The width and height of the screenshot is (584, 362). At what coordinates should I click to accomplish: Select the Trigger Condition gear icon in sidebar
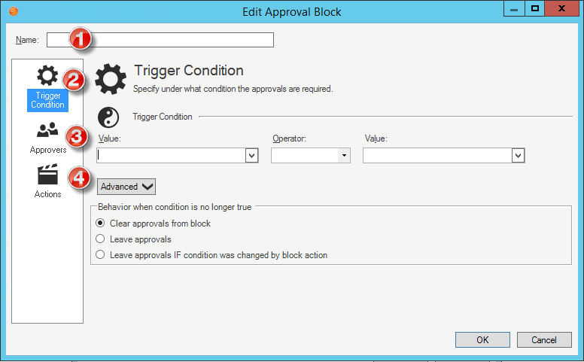[47, 76]
